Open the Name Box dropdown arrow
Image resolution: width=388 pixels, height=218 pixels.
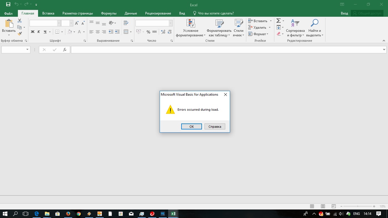coord(28,49)
